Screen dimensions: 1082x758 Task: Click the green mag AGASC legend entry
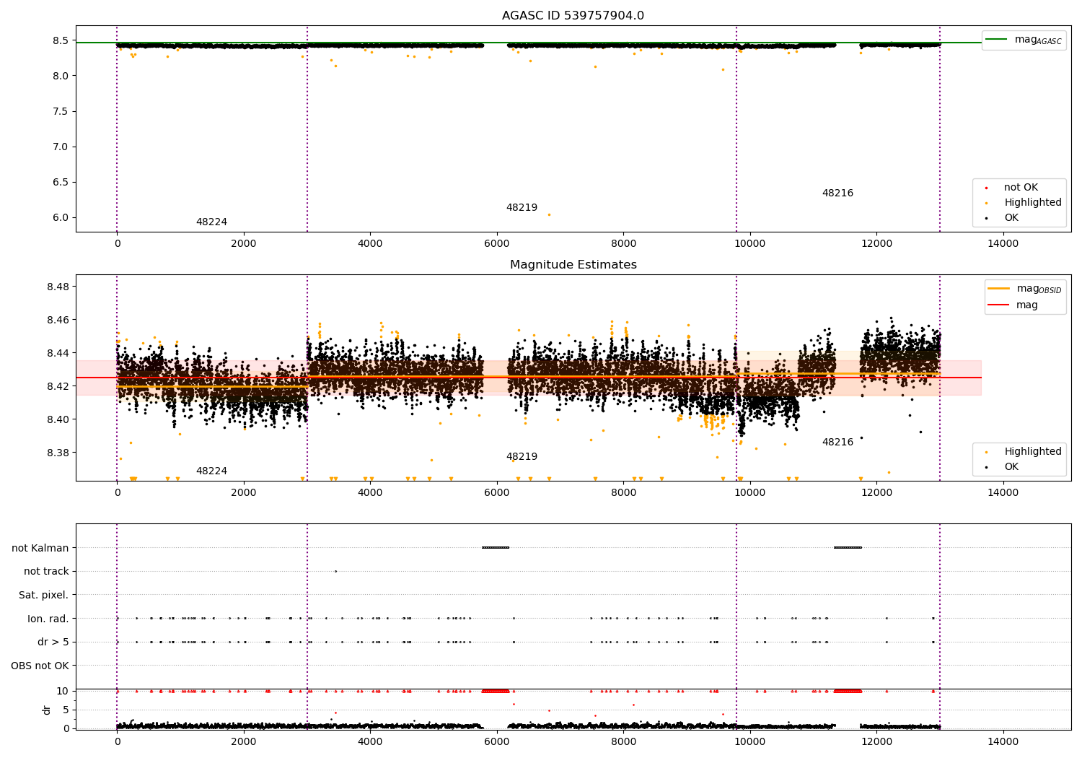pos(1024,40)
